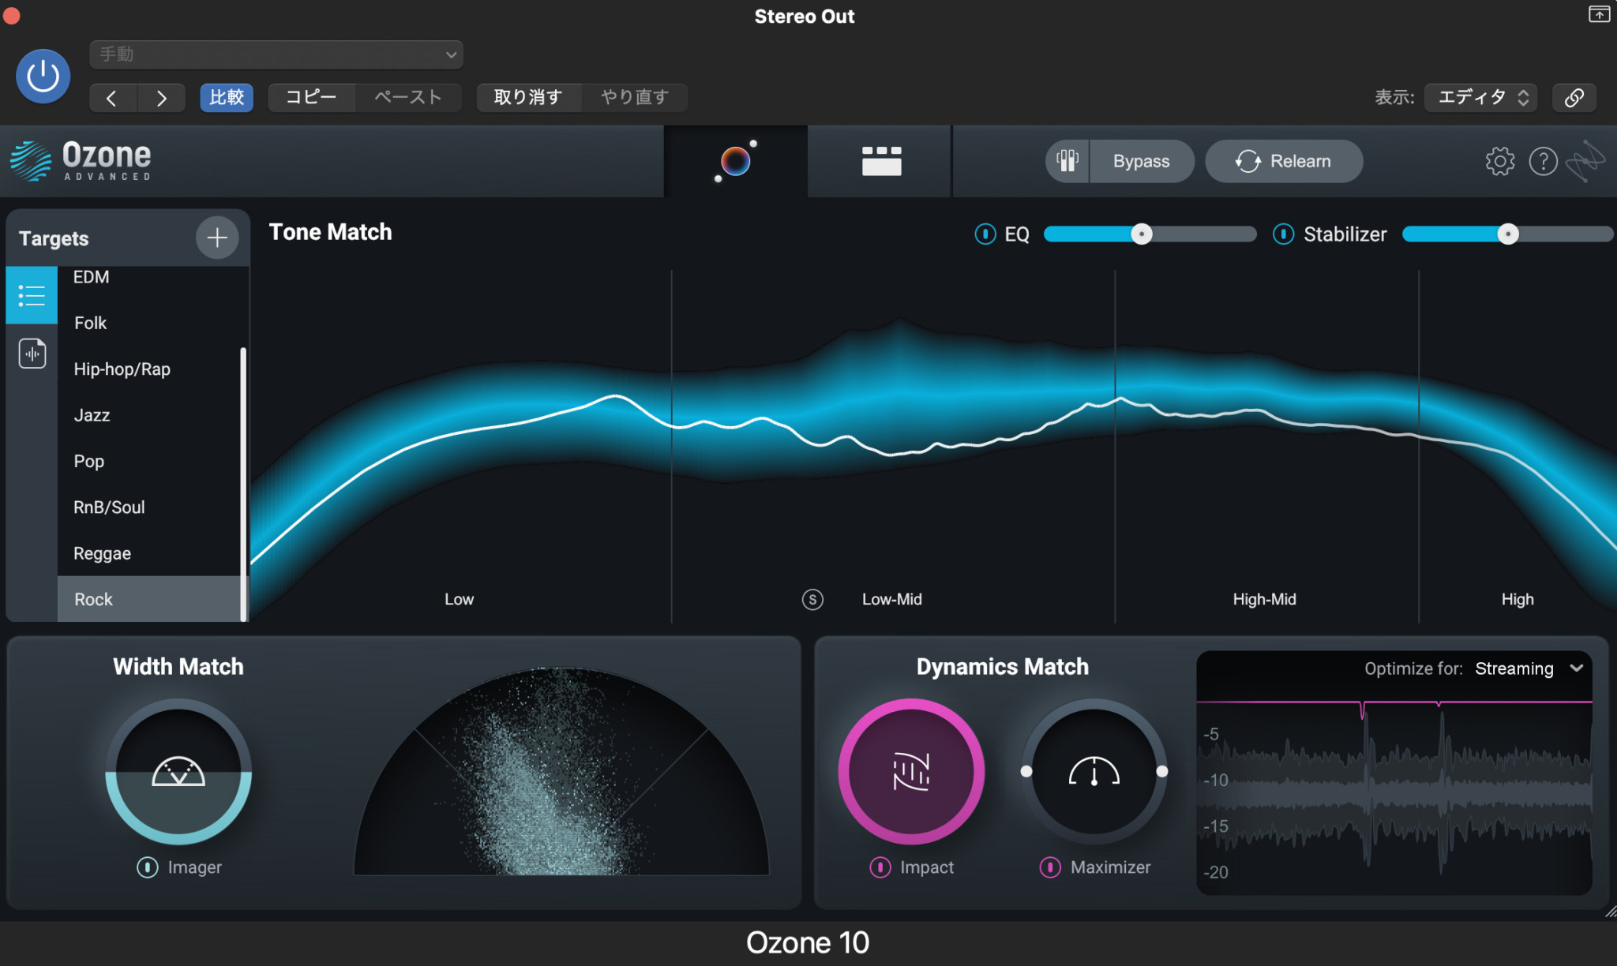Click the signal flow icon at top right

(x=1587, y=160)
